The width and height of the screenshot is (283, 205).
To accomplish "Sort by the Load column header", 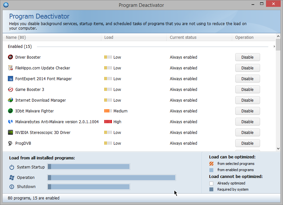I will [x=134, y=37].
